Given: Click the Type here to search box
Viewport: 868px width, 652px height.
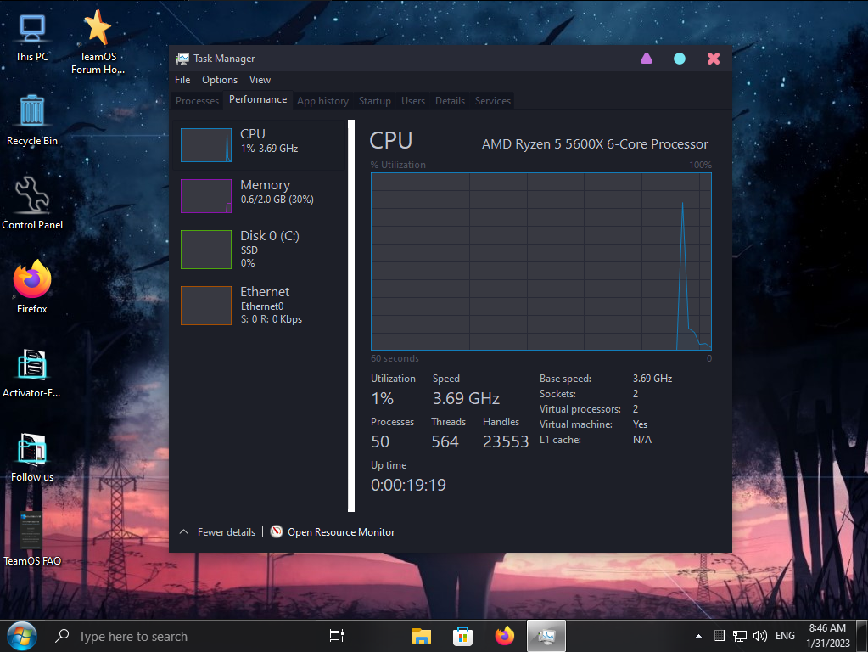Looking at the screenshot, I should click(133, 637).
